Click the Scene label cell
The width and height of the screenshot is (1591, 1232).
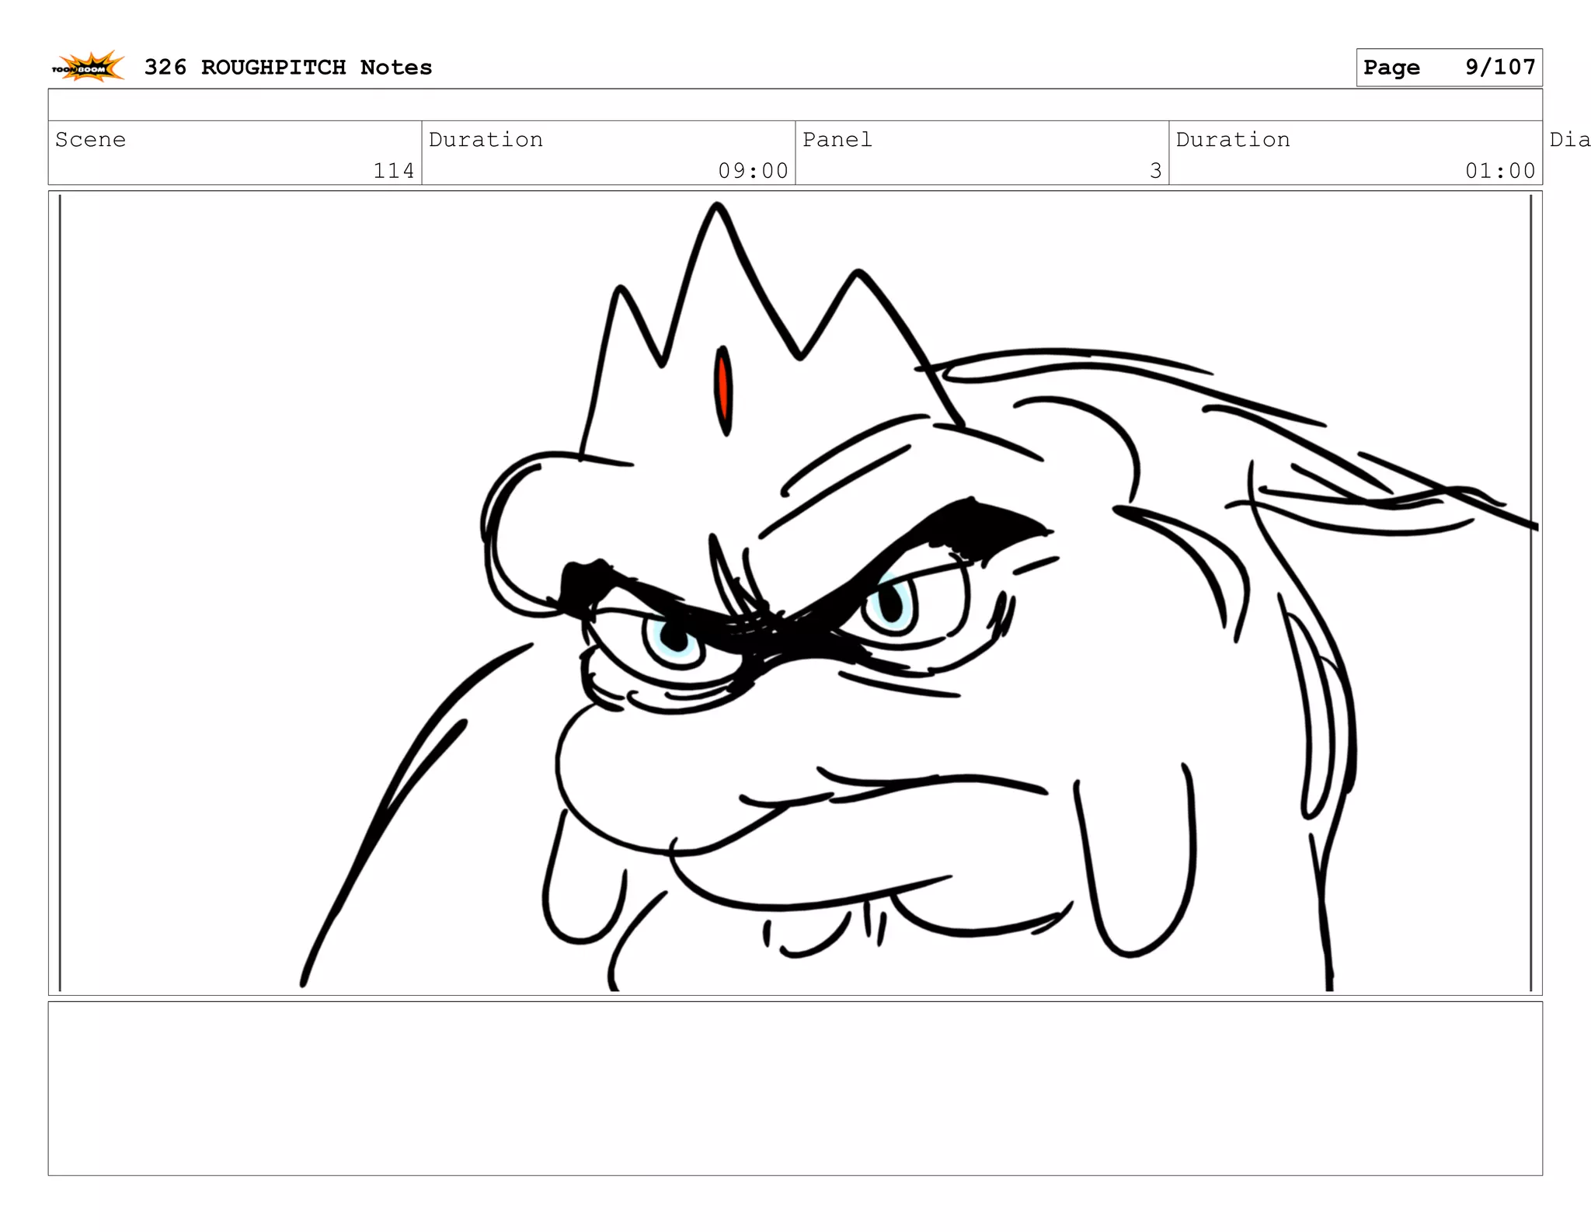click(x=91, y=140)
